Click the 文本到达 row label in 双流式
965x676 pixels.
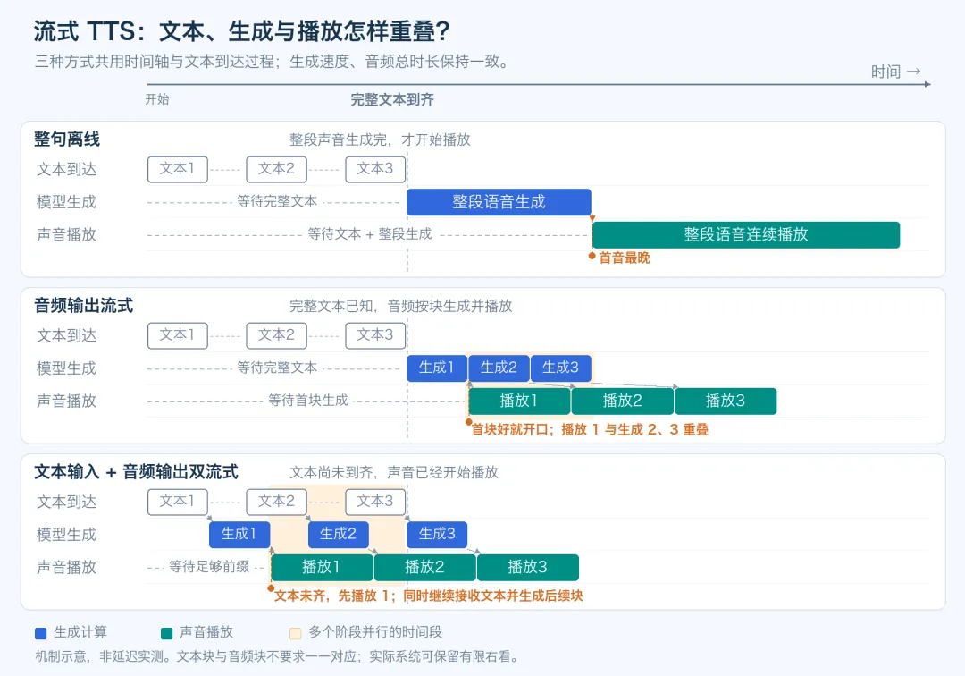66,502
